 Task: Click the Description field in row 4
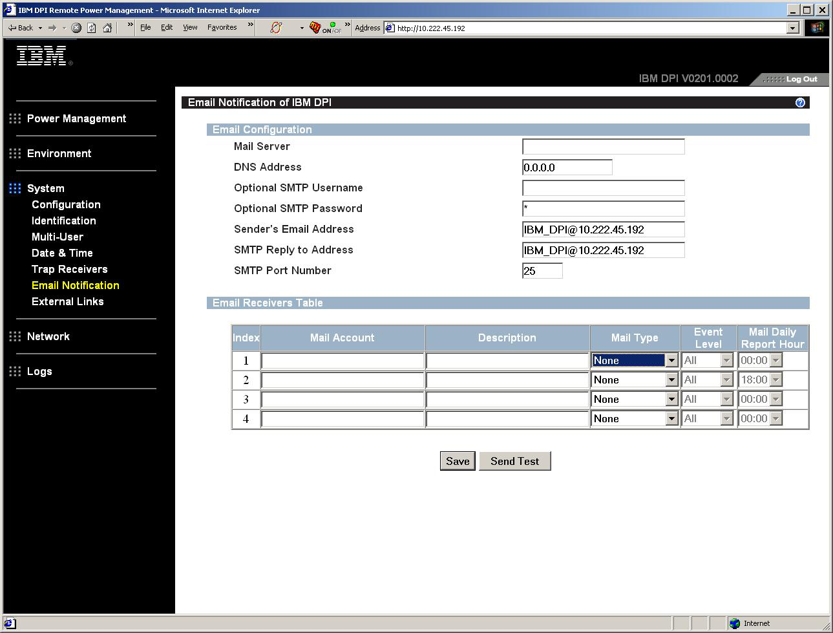507,419
